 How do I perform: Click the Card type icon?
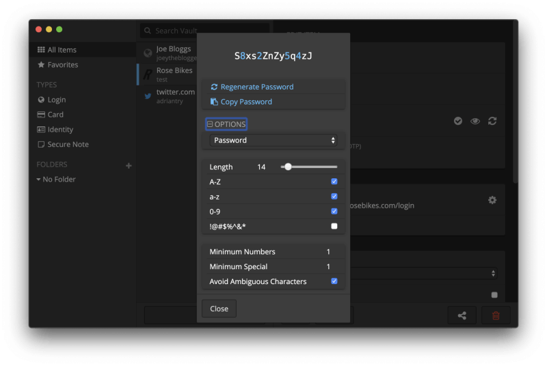41,115
